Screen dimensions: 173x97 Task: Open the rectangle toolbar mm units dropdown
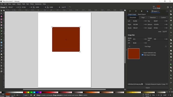(64, 7)
